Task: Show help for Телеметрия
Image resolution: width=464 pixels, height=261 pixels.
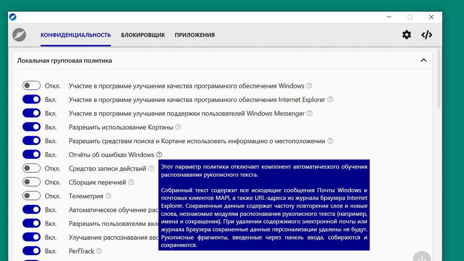Action: (x=108, y=196)
